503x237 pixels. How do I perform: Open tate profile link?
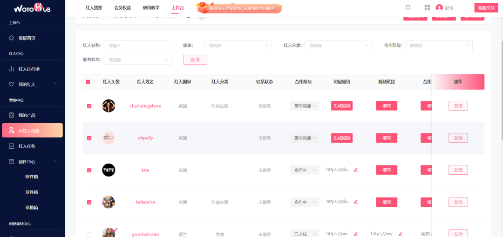[x=145, y=170]
